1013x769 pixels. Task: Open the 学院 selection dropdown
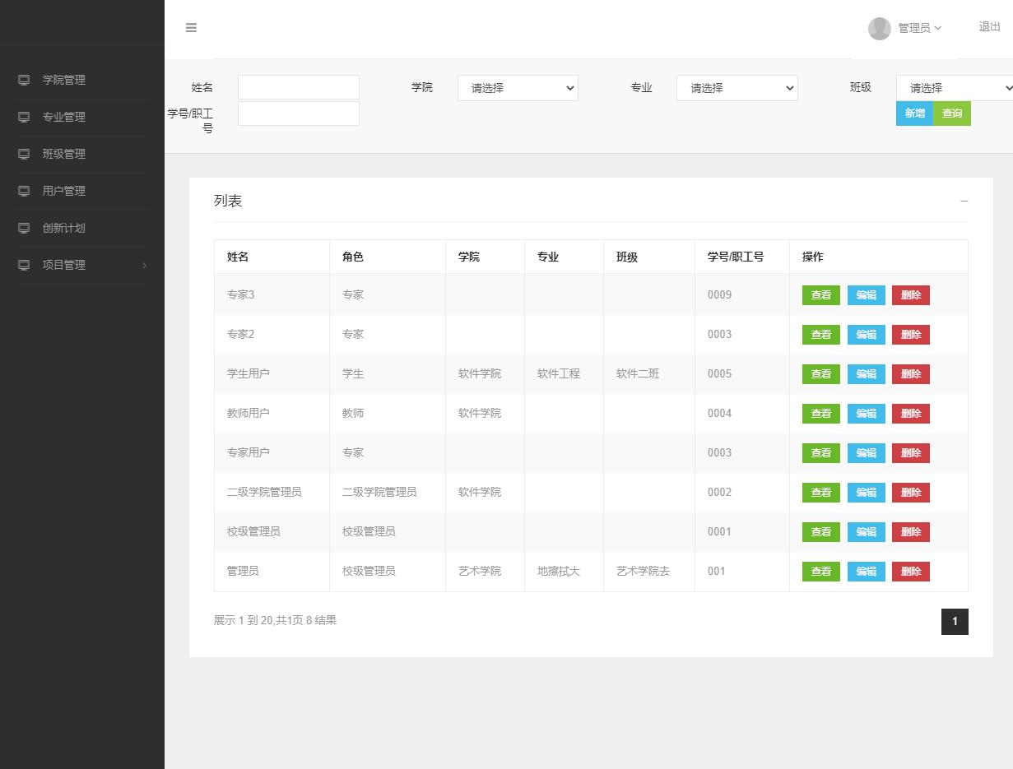(517, 87)
